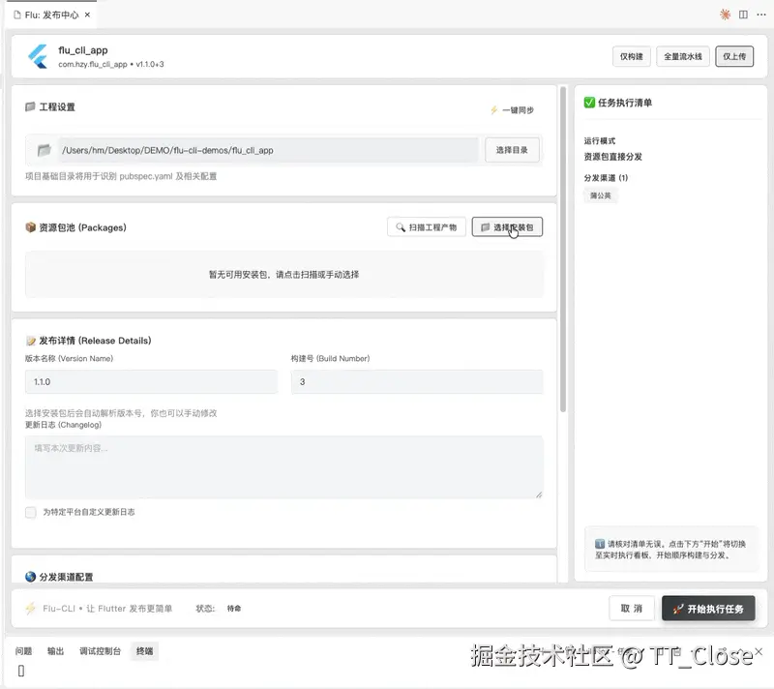Click the 选择目录 button
The width and height of the screenshot is (774, 689).
[x=512, y=150]
